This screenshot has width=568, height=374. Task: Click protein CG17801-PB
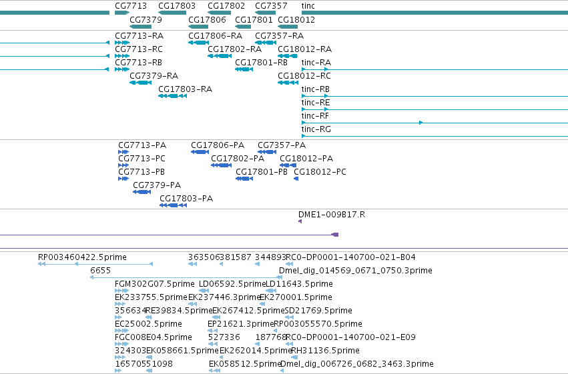(x=244, y=179)
